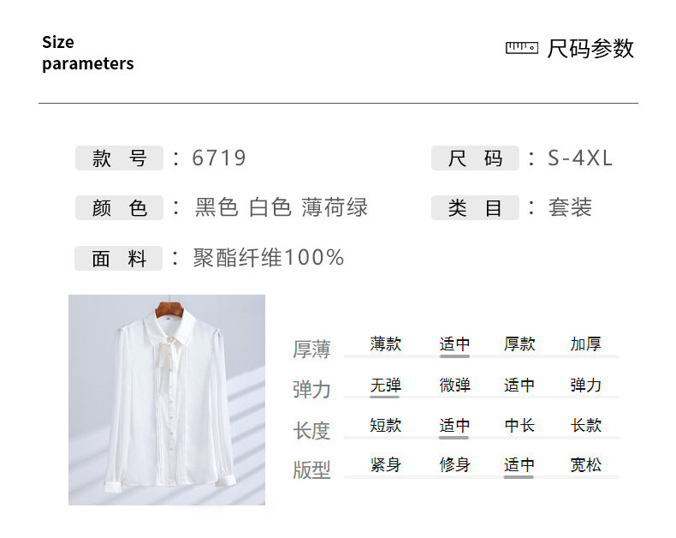Image resolution: width=676 pixels, height=538 pixels.
Task: Open the white blouse product thumbnail
Action: 167,400
